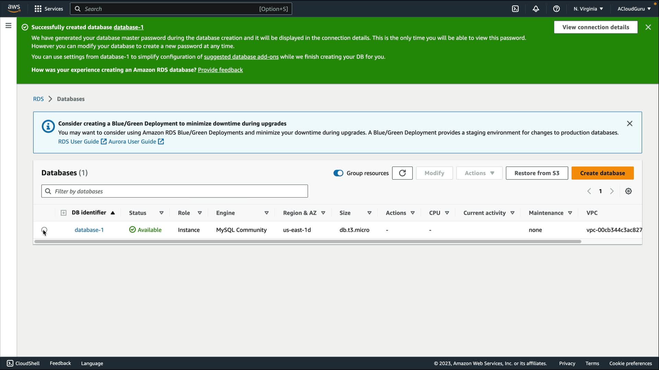Open the Language menu in footer
Viewport: 659px width, 370px height.
pos(92,363)
